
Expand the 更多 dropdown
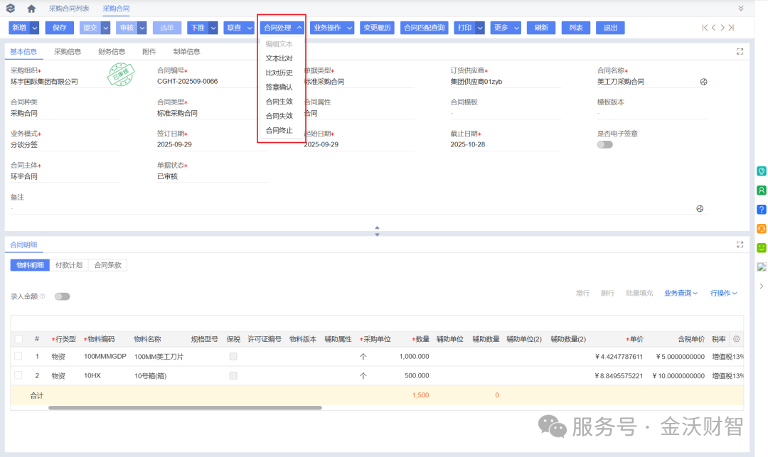click(506, 28)
